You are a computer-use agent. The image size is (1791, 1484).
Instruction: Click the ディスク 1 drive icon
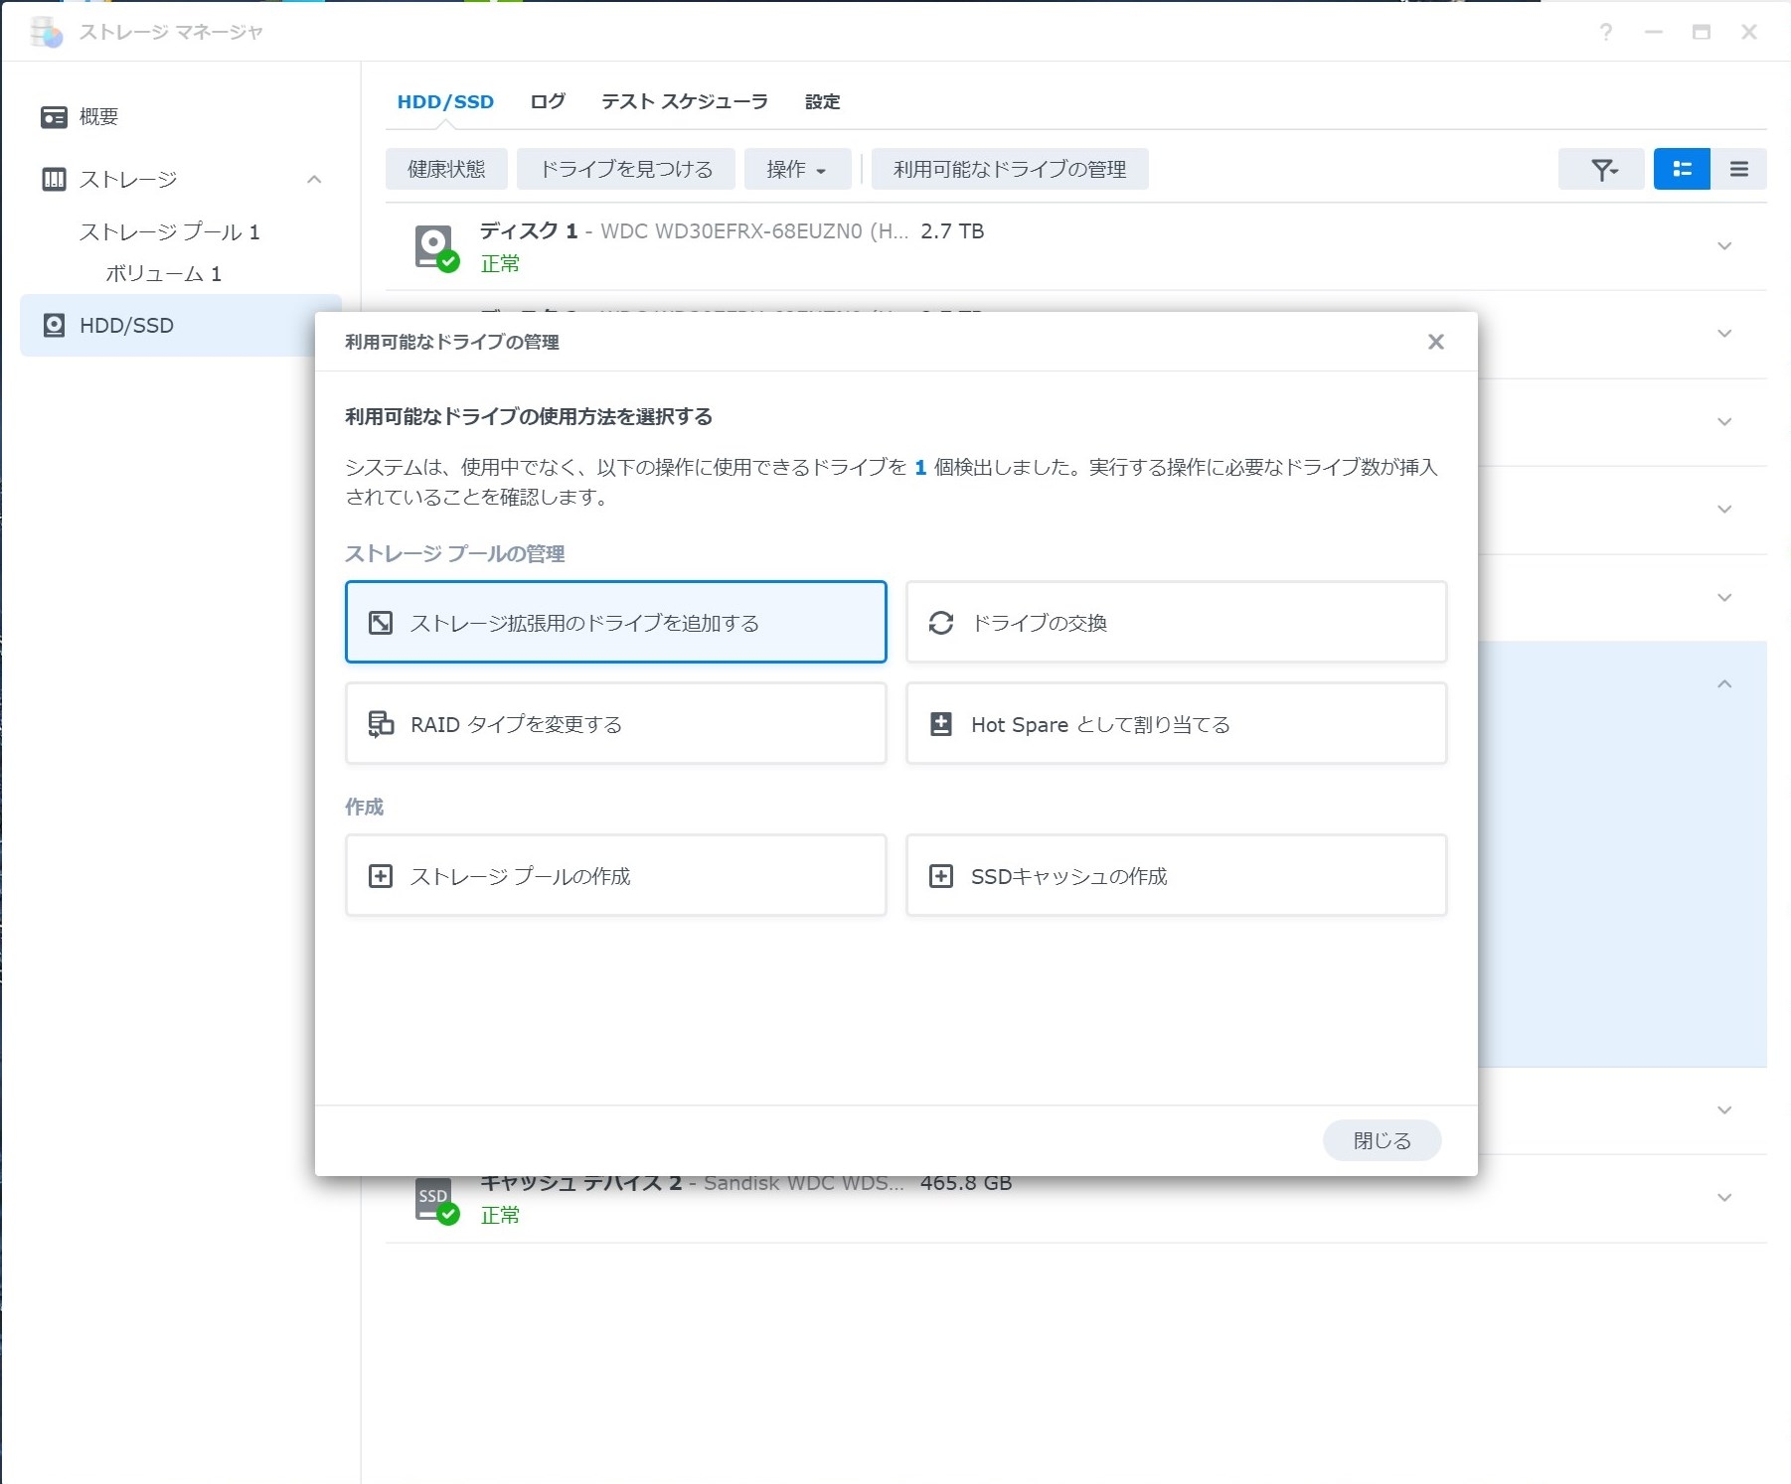pyautogui.click(x=434, y=246)
